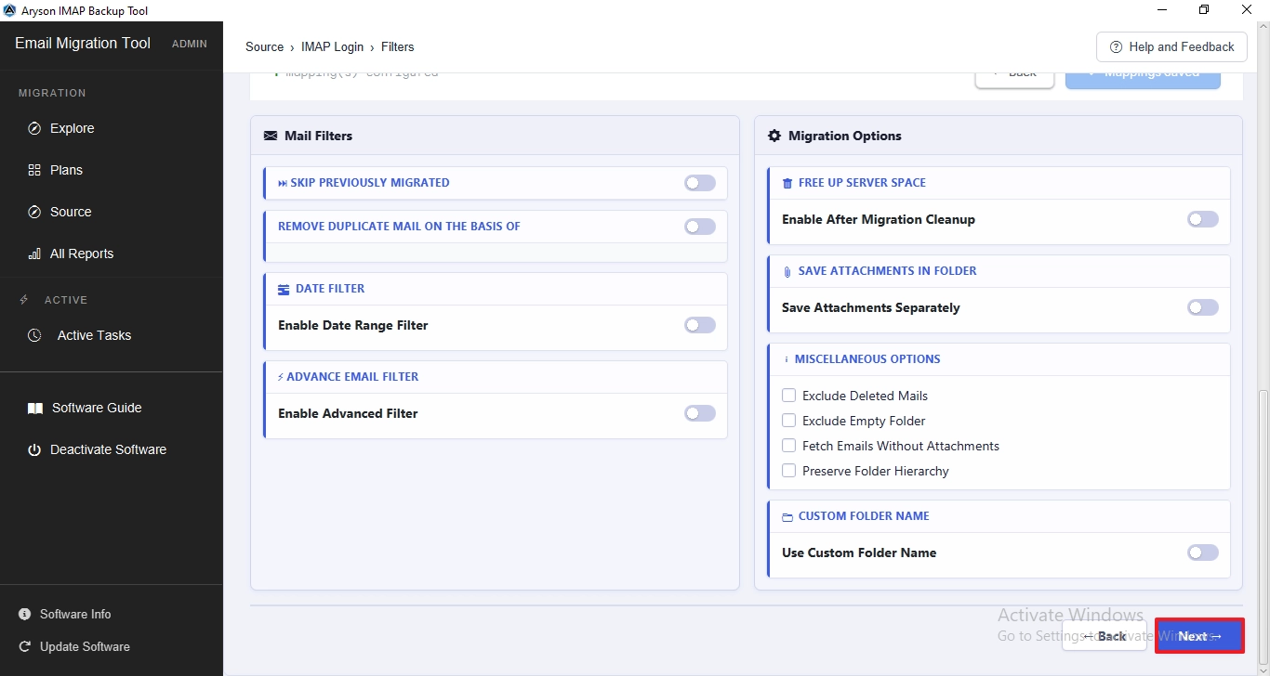
Task: Click the Mail Filters envelope icon
Action: pos(271,136)
